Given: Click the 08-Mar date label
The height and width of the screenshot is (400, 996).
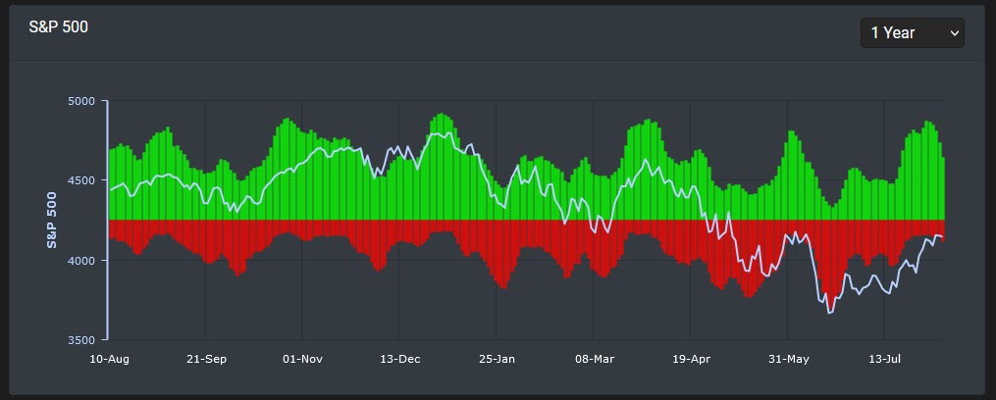Looking at the screenshot, I should pyautogui.click(x=595, y=360).
